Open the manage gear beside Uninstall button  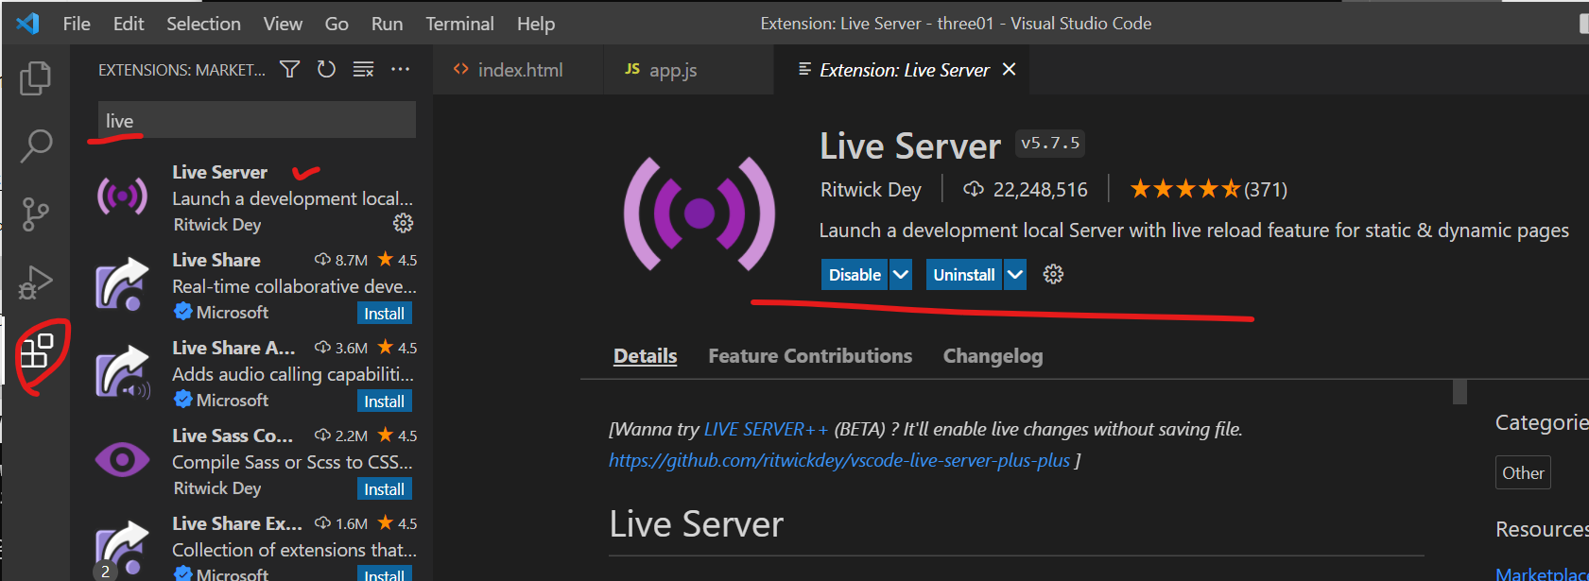coord(1053,274)
